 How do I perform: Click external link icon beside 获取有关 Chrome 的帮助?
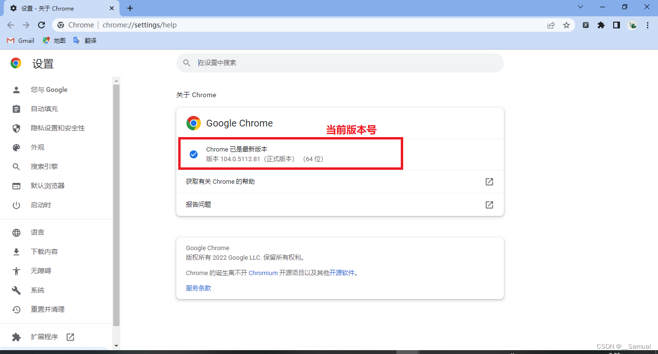tap(489, 182)
